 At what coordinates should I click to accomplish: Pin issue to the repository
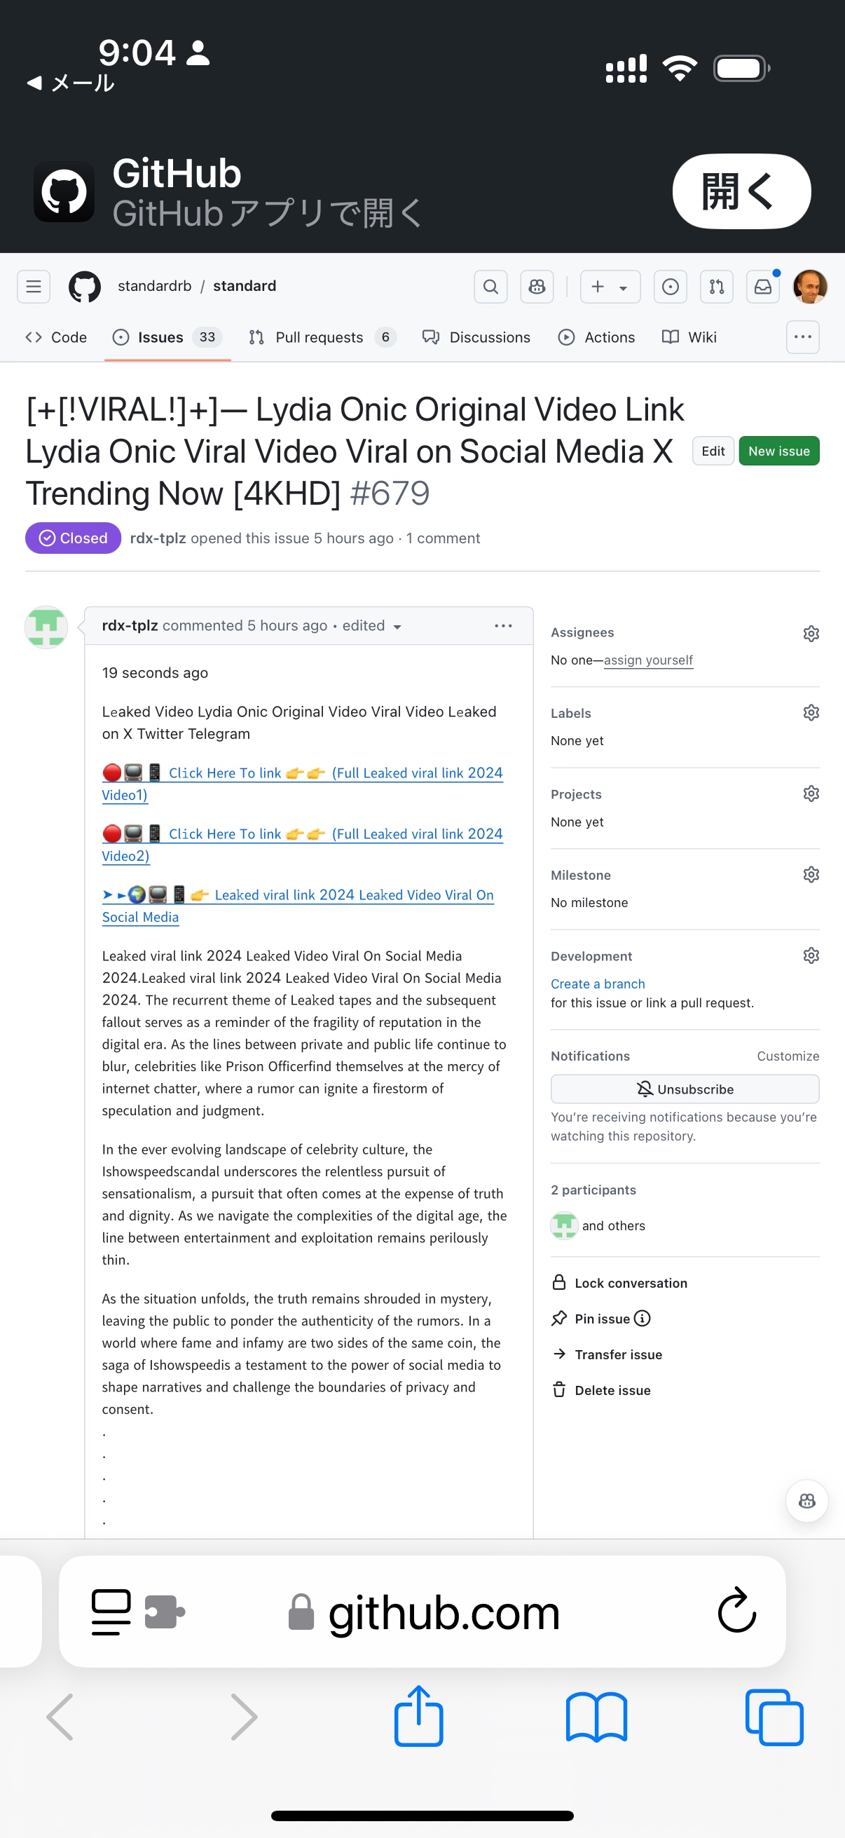[602, 1319]
